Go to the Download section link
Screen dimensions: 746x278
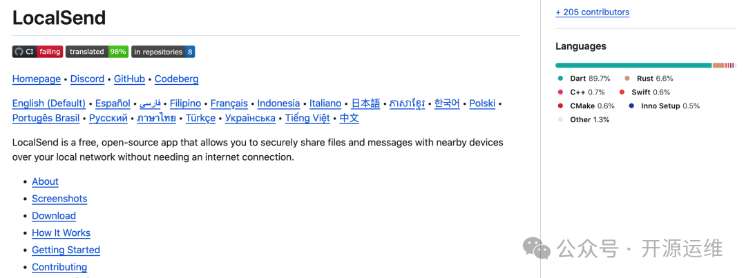pyautogui.click(x=54, y=216)
